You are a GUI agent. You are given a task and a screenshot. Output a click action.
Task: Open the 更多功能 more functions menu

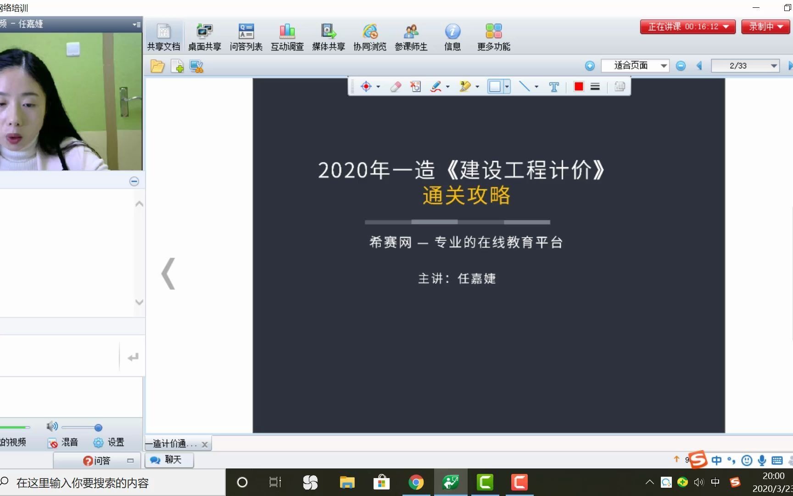(494, 37)
